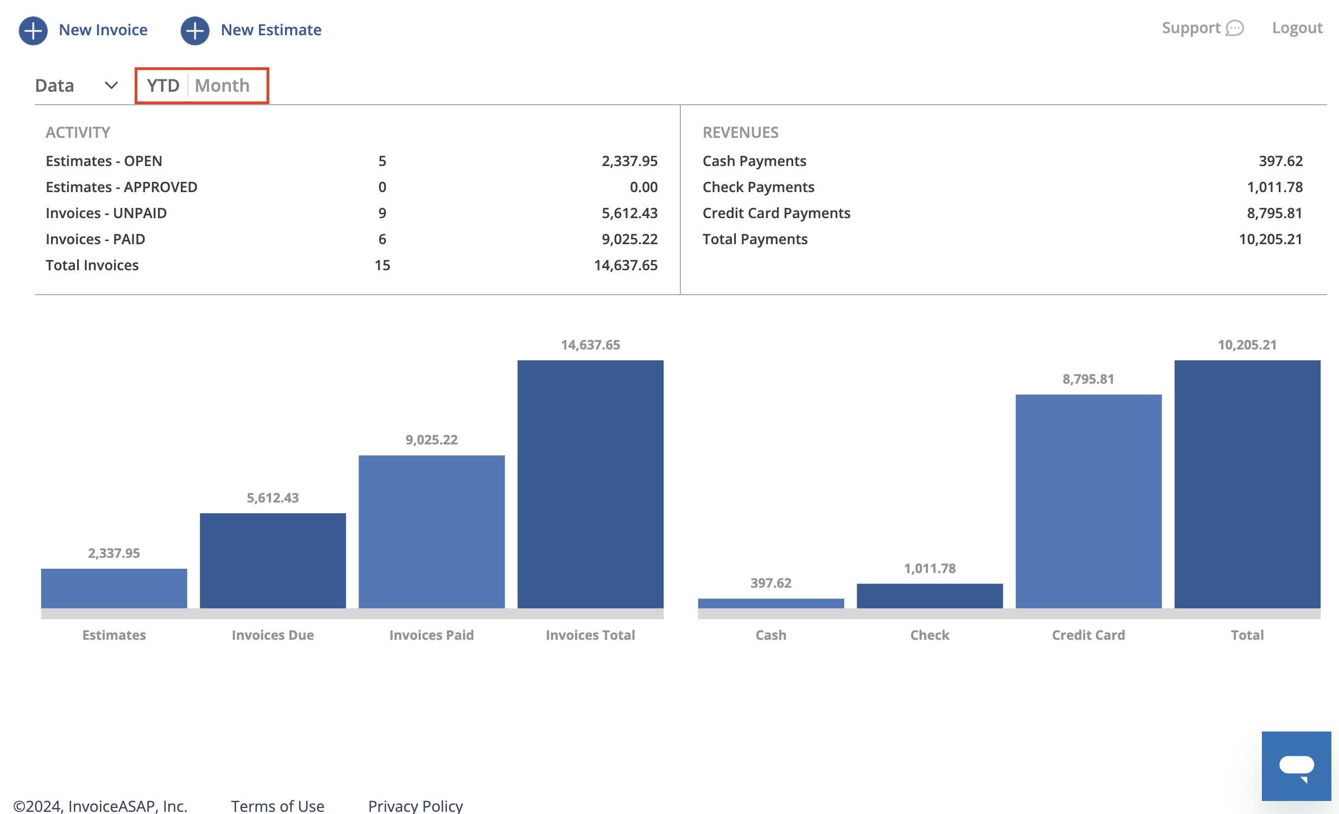Open the Support chat bubble icon
Screen dimensions: 1339x814
point(1235,28)
